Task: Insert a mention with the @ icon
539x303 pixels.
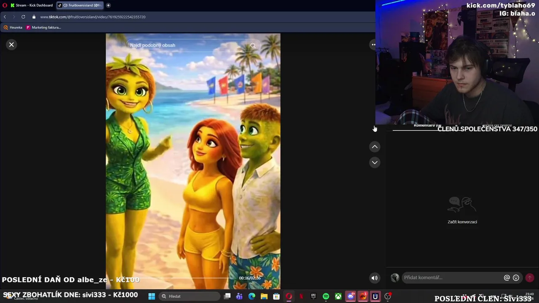Action: (x=507, y=278)
